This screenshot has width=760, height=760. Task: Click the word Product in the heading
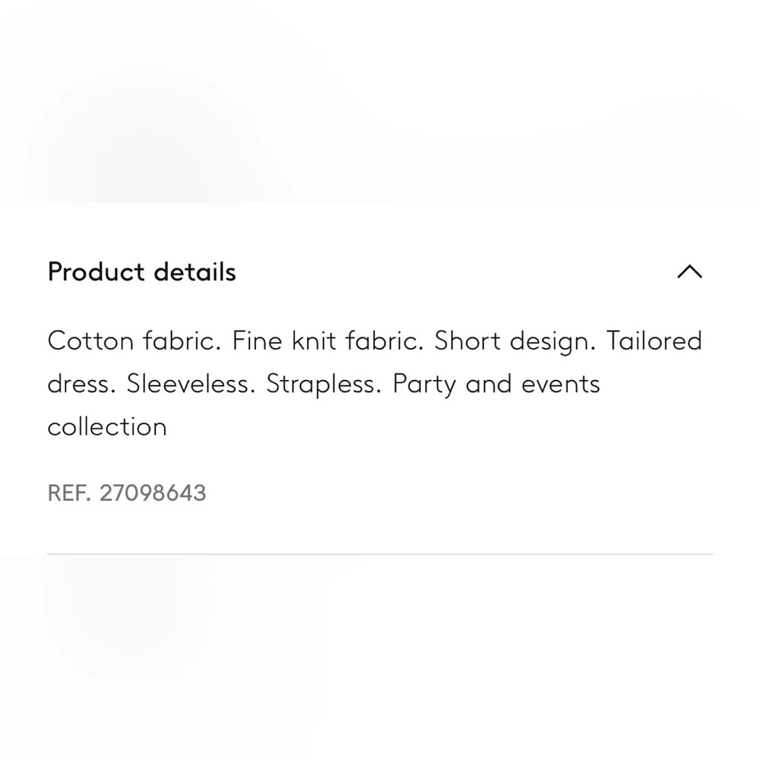pyautogui.click(x=96, y=271)
